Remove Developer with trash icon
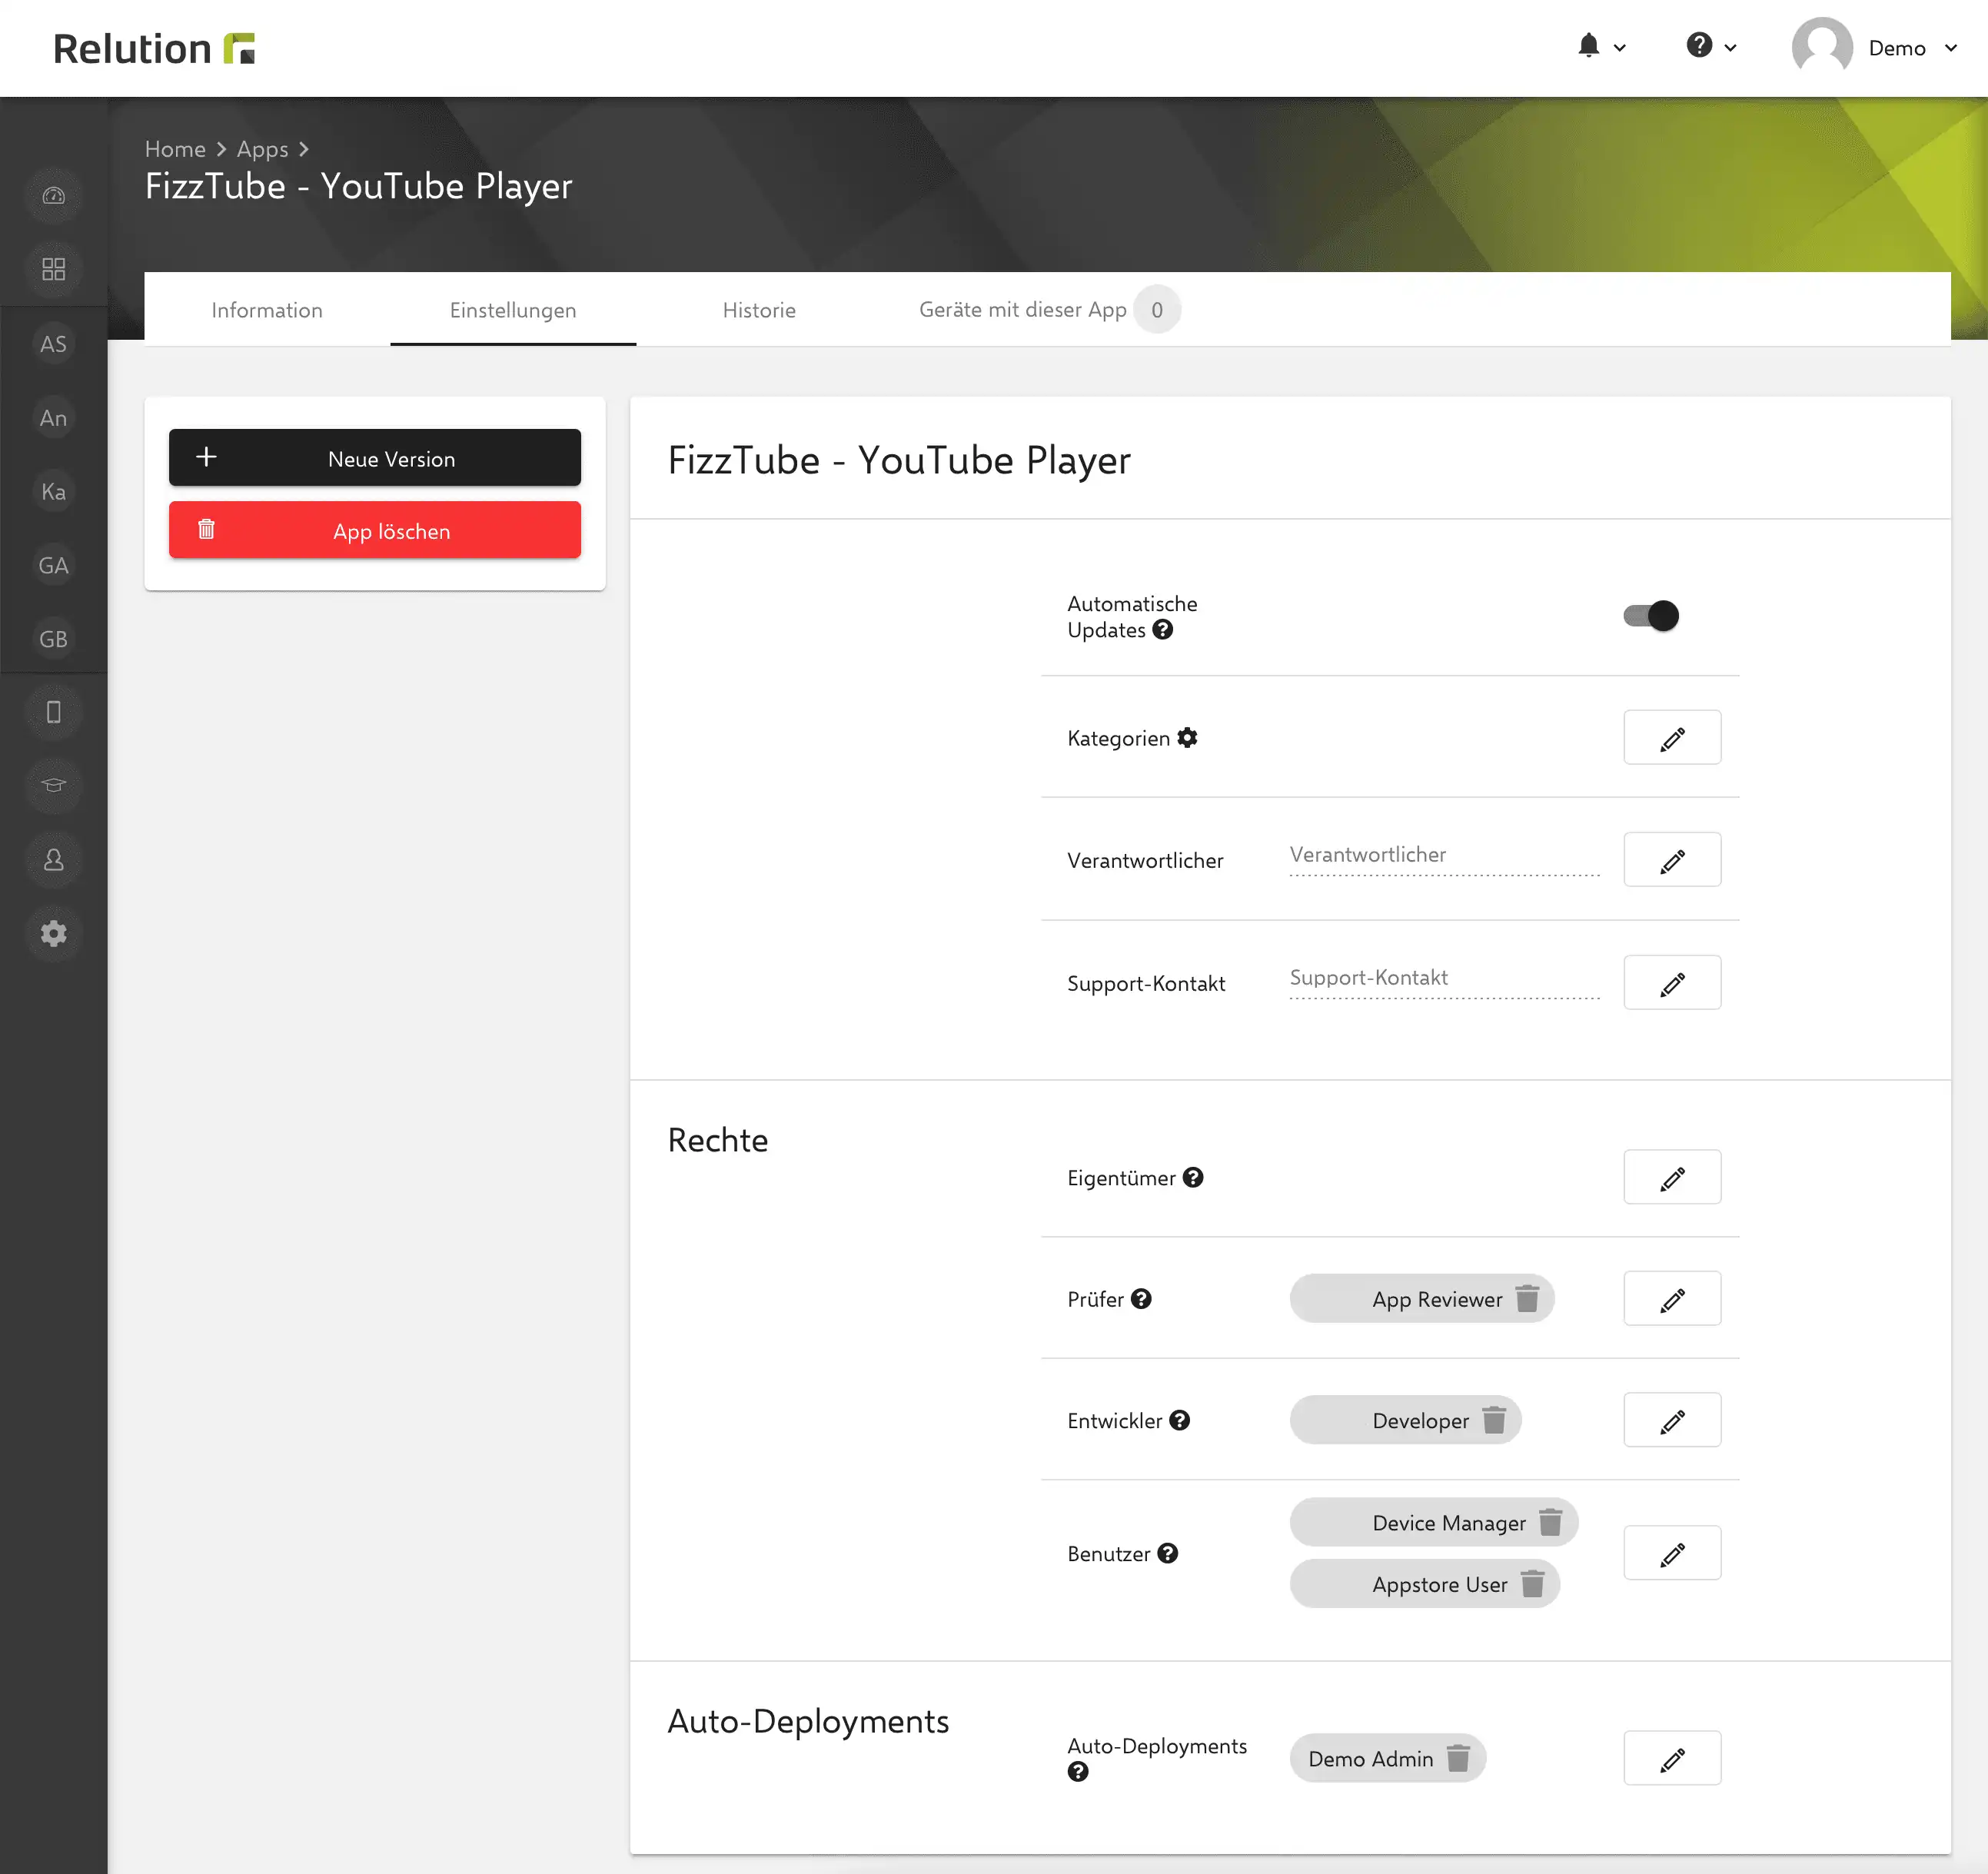This screenshot has height=1874, width=1988. point(1494,1420)
